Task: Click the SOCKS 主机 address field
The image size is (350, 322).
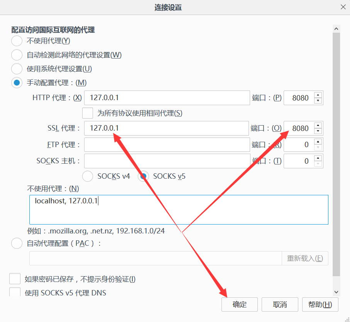Action: click(x=167, y=161)
